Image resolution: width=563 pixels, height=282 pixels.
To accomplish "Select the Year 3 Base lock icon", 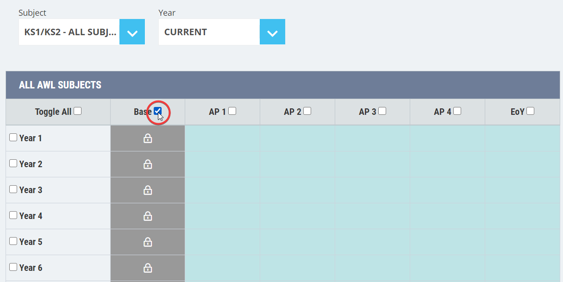I will click(148, 190).
